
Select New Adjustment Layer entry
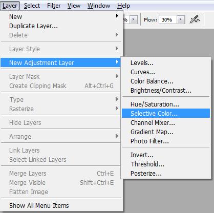coord(61,62)
